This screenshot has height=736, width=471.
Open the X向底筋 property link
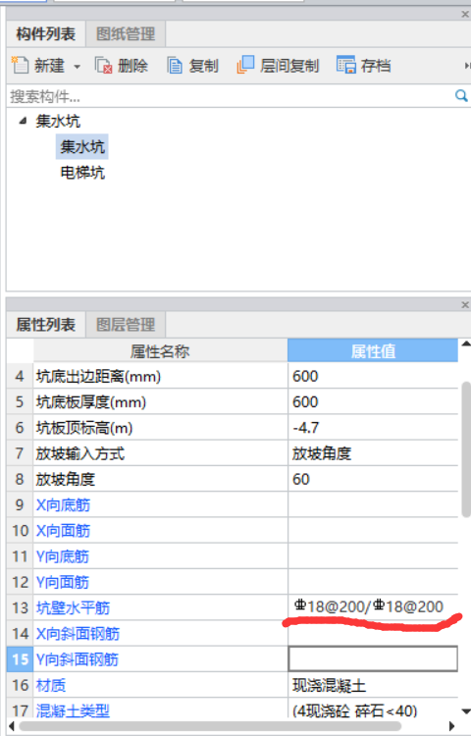pos(63,505)
